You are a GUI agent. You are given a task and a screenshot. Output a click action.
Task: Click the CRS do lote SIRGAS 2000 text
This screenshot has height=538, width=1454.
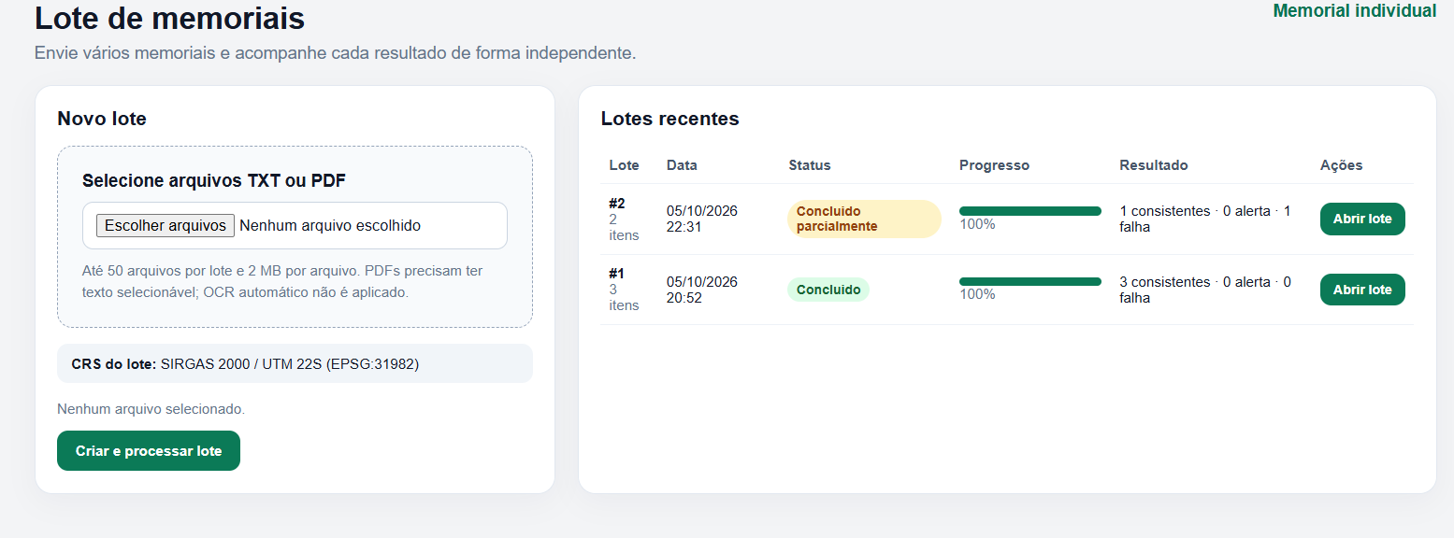(245, 364)
